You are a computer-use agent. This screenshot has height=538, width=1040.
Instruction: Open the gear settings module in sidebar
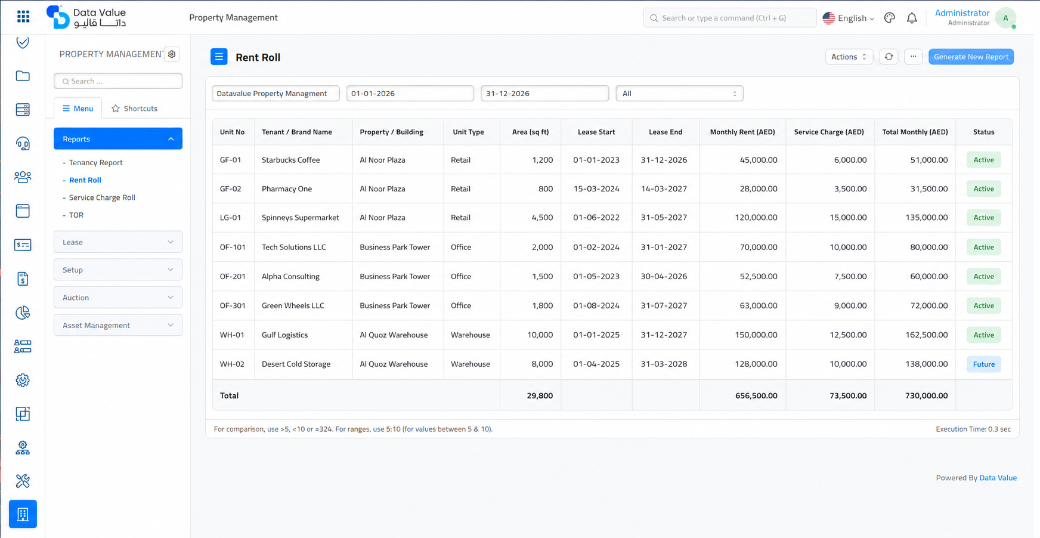point(23,380)
